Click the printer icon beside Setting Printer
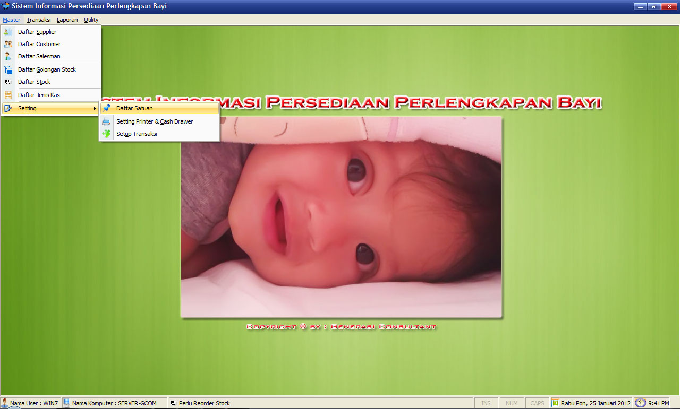The image size is (680, 409). (x=107, y=121)
